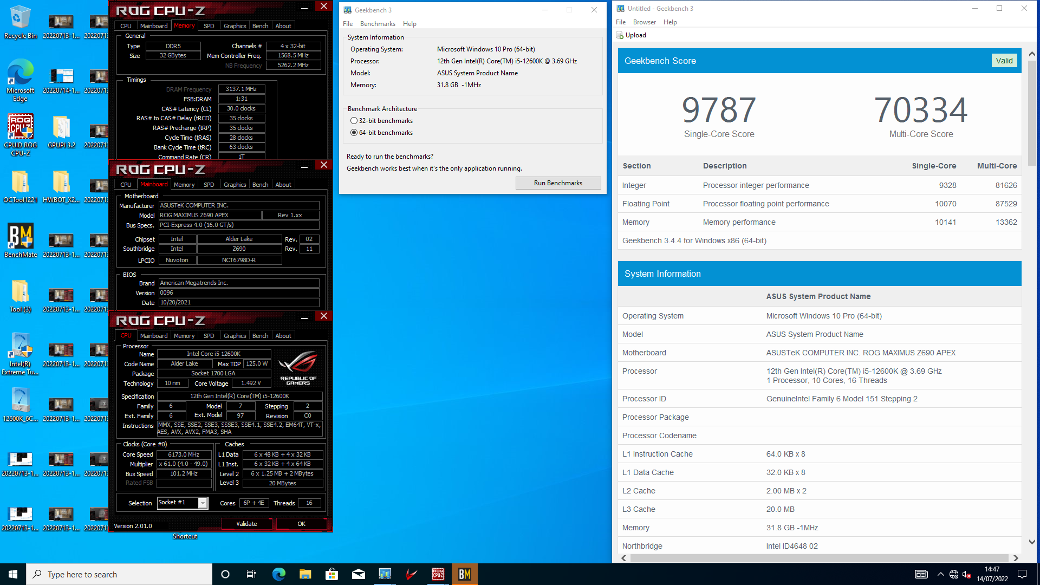Launch Intel(R) Extreme Tuning desktop shortcut

point(20,354)
